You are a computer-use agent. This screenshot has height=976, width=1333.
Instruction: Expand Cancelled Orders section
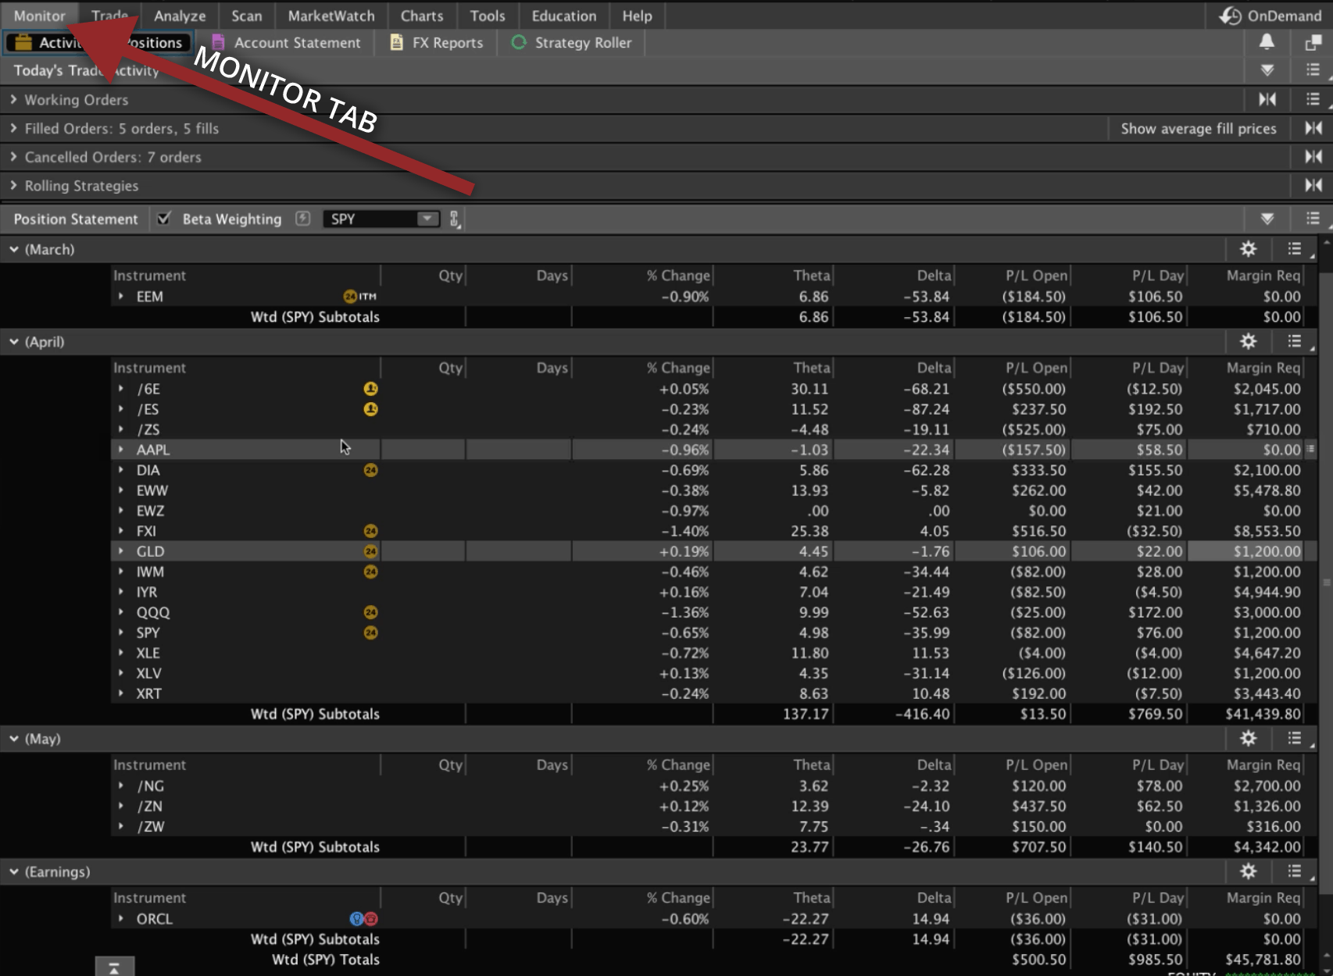tap(13, 157)
